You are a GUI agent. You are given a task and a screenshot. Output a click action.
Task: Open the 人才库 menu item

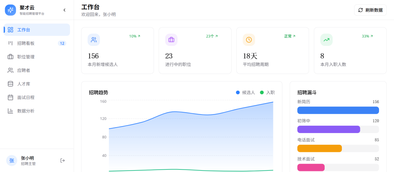coord(37,84)
